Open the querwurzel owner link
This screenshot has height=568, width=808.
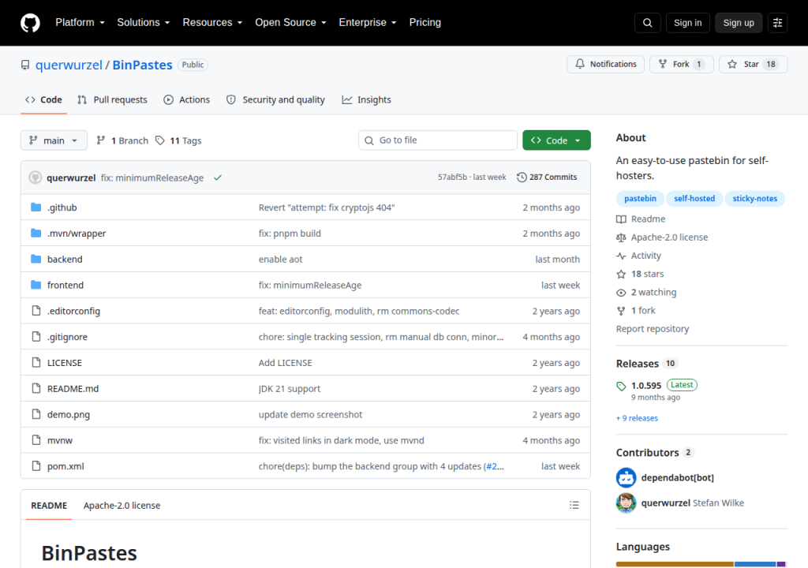(69, 65)
